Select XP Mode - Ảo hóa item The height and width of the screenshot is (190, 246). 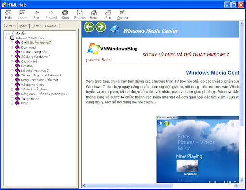coord(34,89)
